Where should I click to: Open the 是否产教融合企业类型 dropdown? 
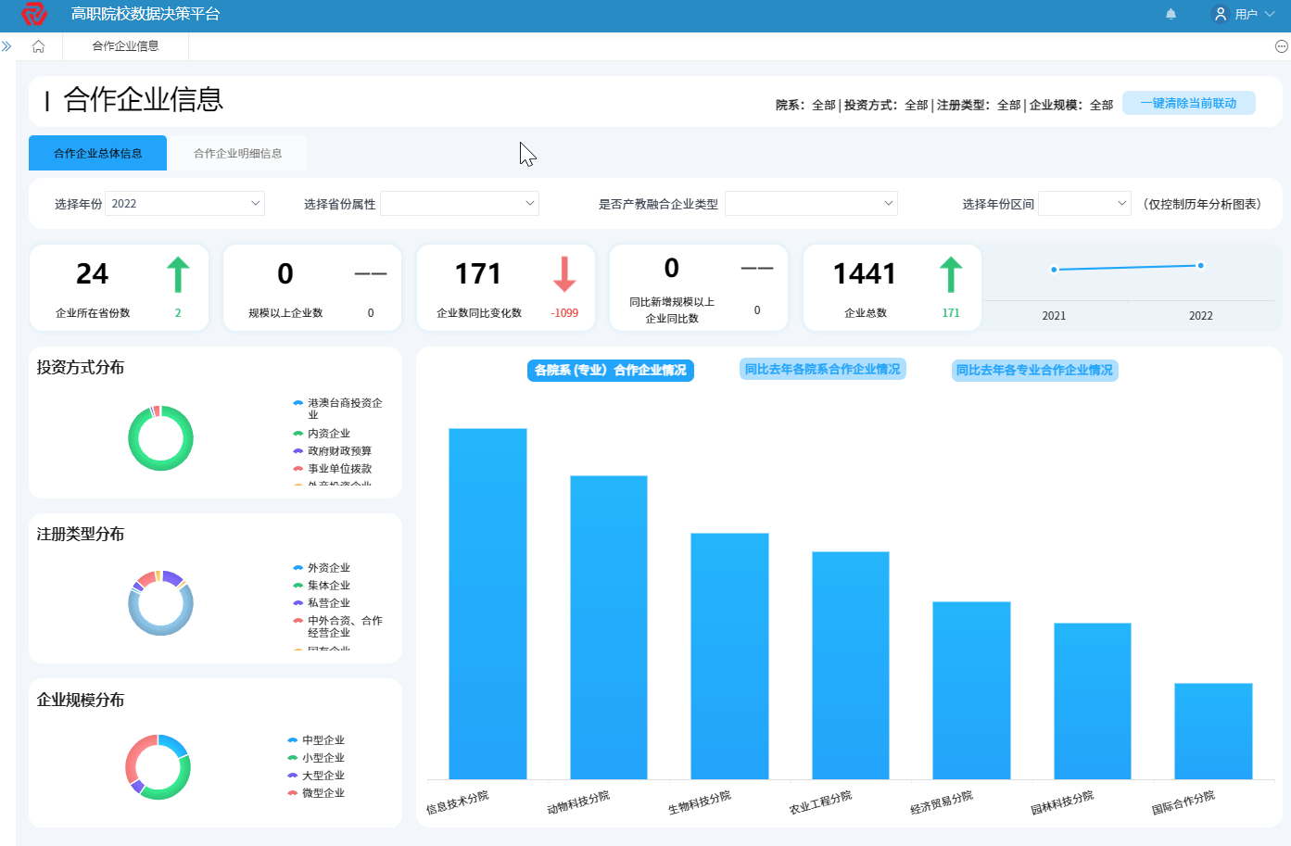coord(811,204)
